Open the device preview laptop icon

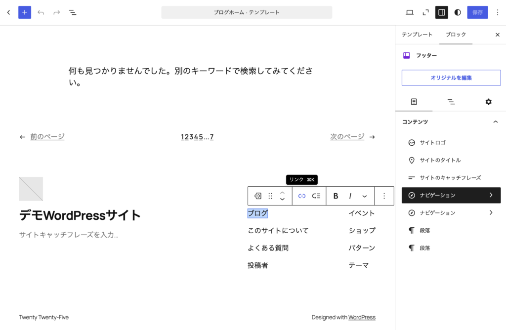tap(410, 12)
